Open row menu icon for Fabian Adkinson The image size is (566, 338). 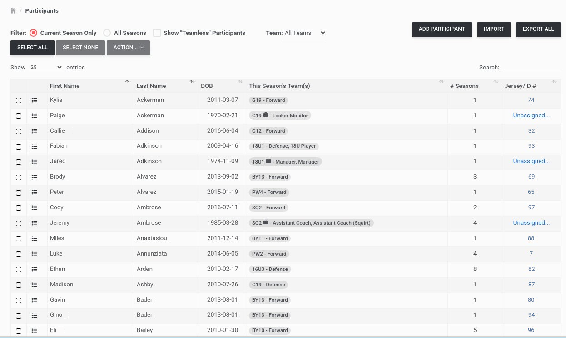click(x=34, y=146)
